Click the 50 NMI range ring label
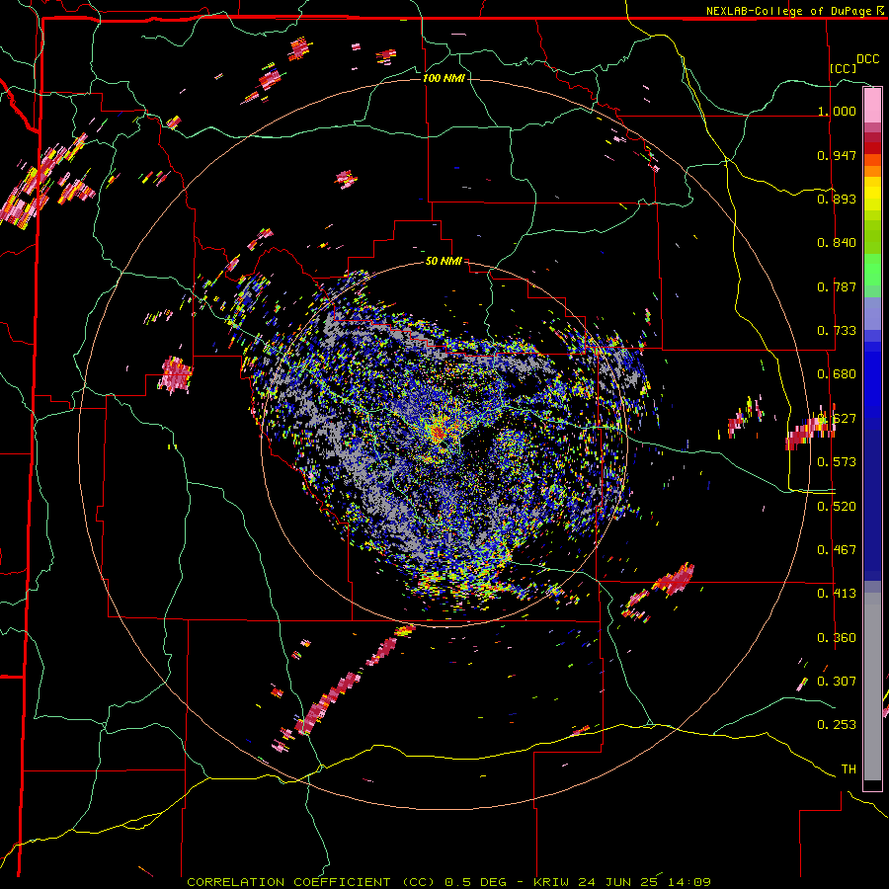The image size is (889, 889). point(444,262)
